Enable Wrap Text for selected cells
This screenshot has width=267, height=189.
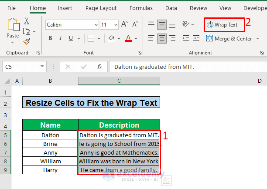[x=222, y=25]
